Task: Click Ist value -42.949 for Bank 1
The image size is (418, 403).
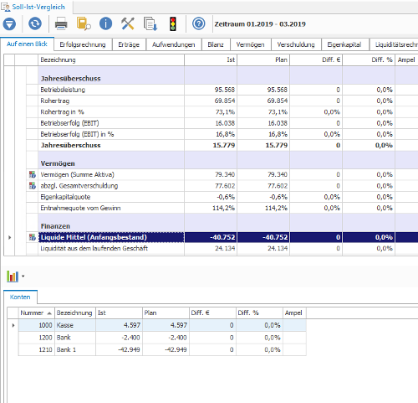Action: 129,349
